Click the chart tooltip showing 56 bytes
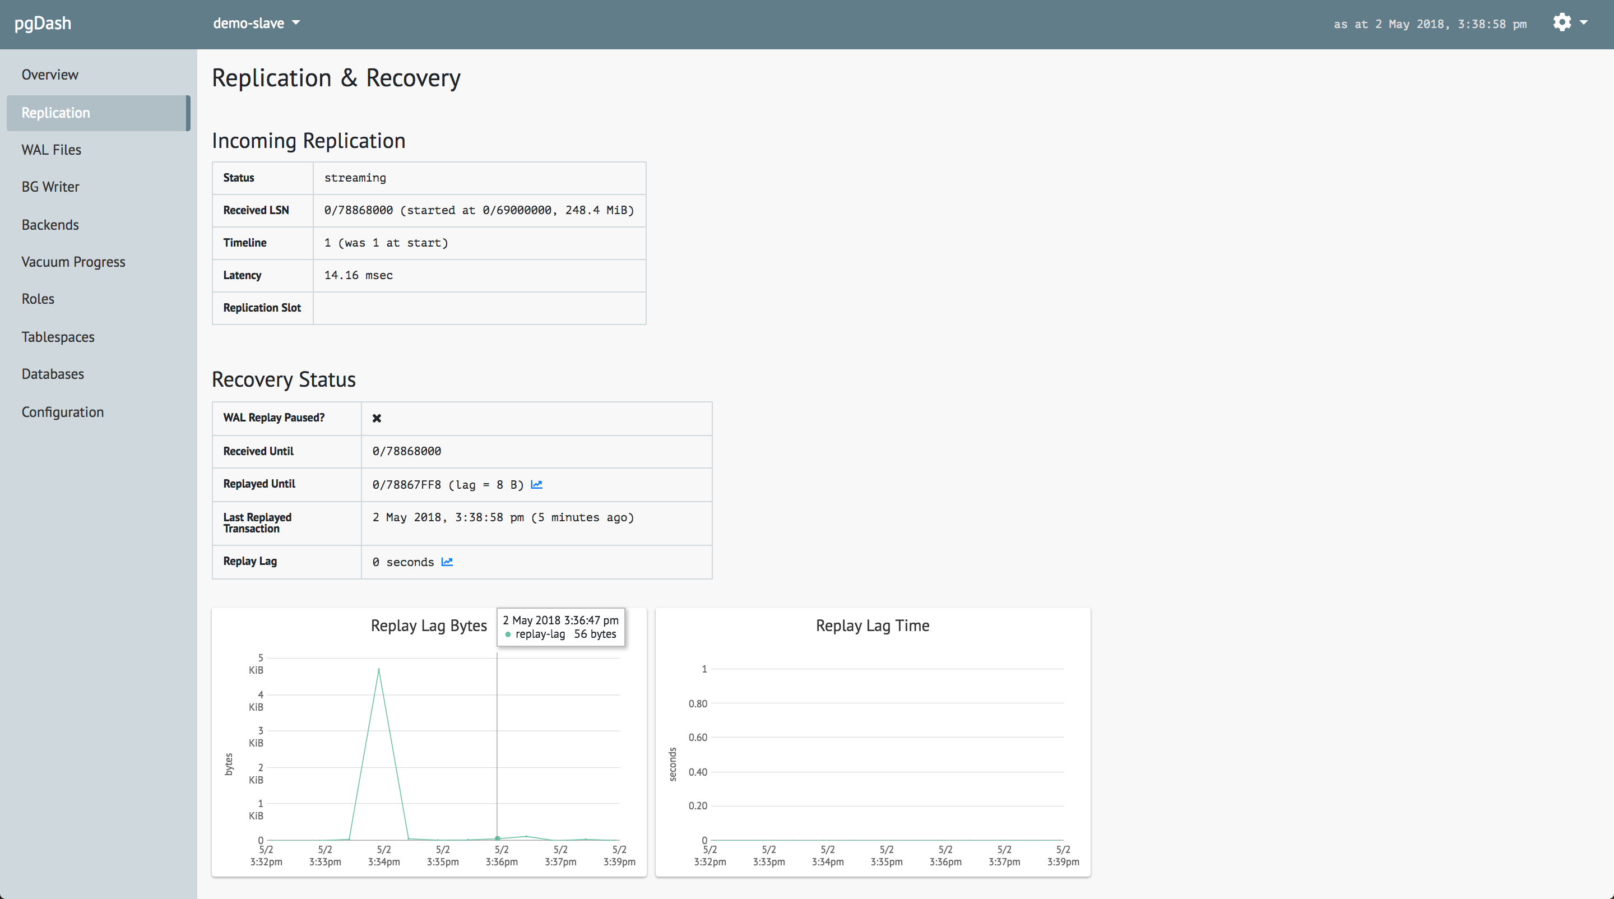 (x=561, y=627)
